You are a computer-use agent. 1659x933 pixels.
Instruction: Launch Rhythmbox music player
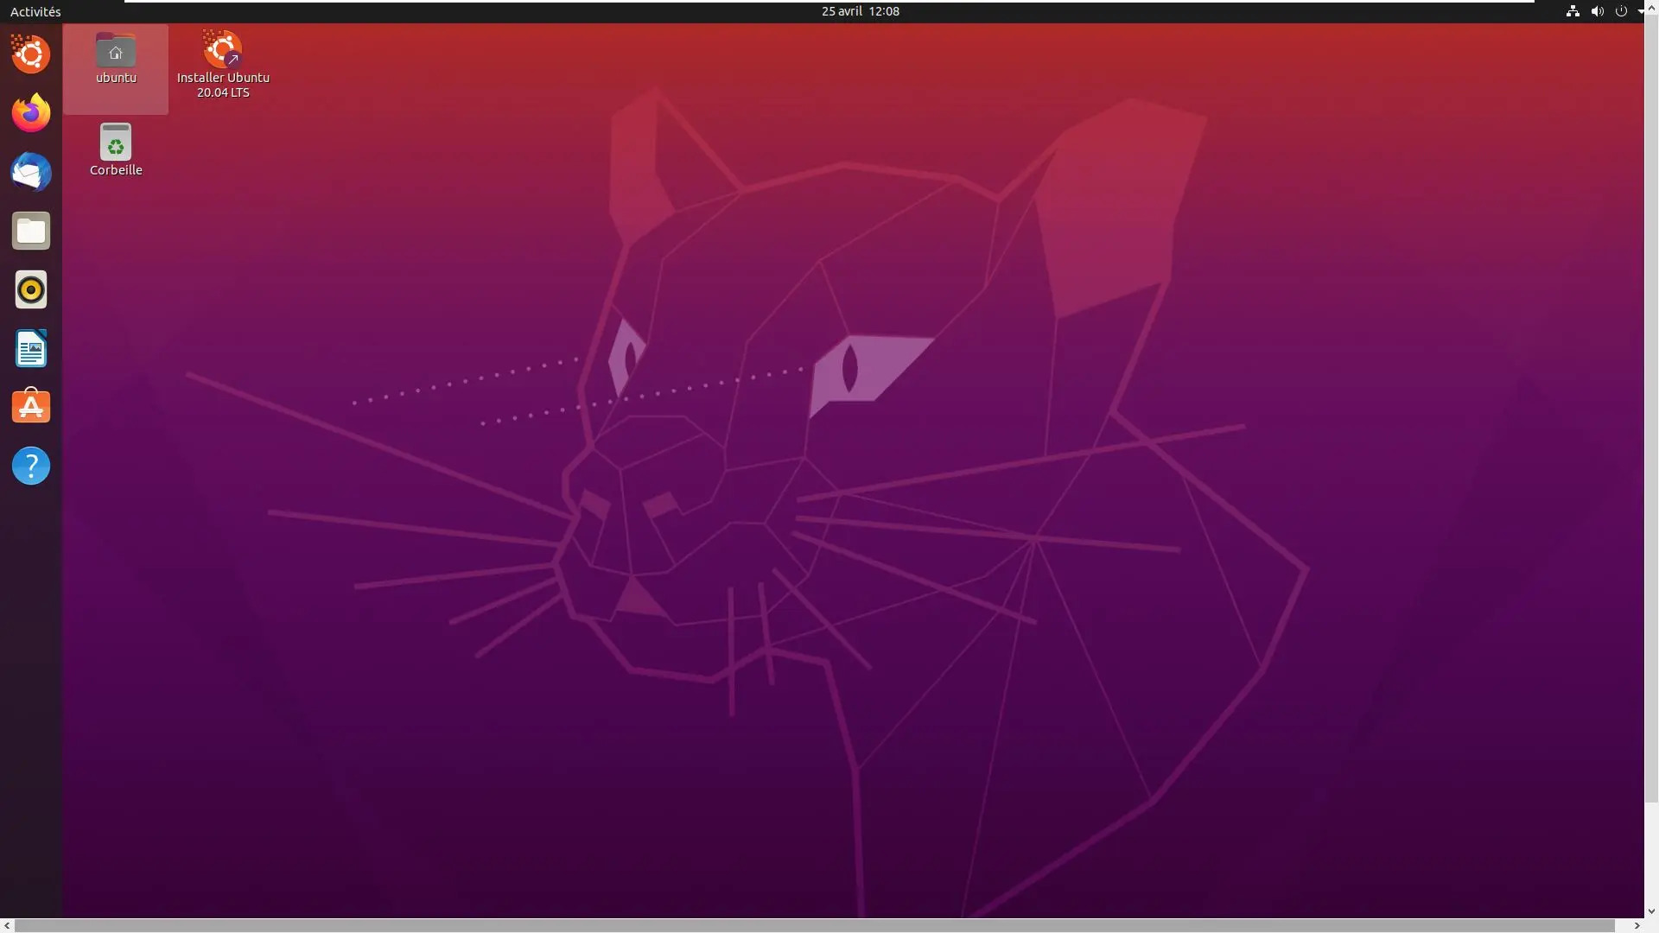pyautogui.click(x=31, y=289)
